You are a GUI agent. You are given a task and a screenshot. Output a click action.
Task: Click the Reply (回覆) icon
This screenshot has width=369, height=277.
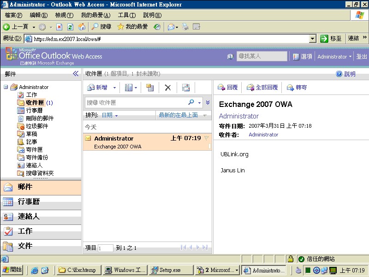pos(221,88)
